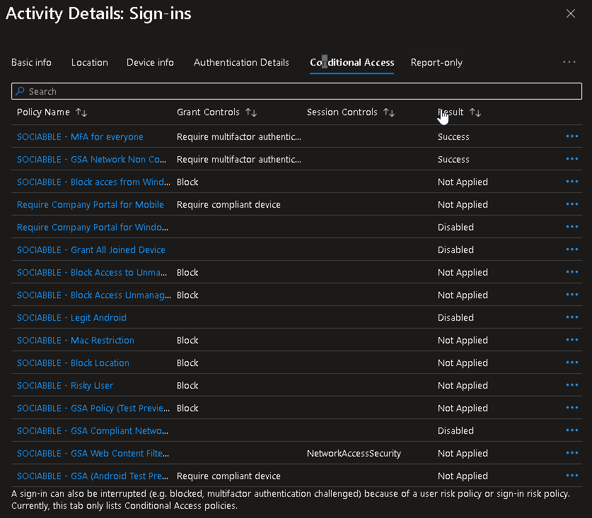Switch to the Basic info tab
Screen dimensions: 592x518
(x=31, y=63)
